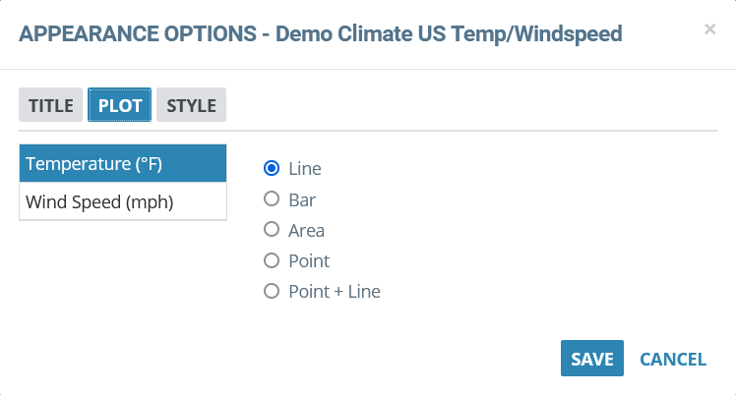
Task: Save the appearance options
Action: [592, 359]
